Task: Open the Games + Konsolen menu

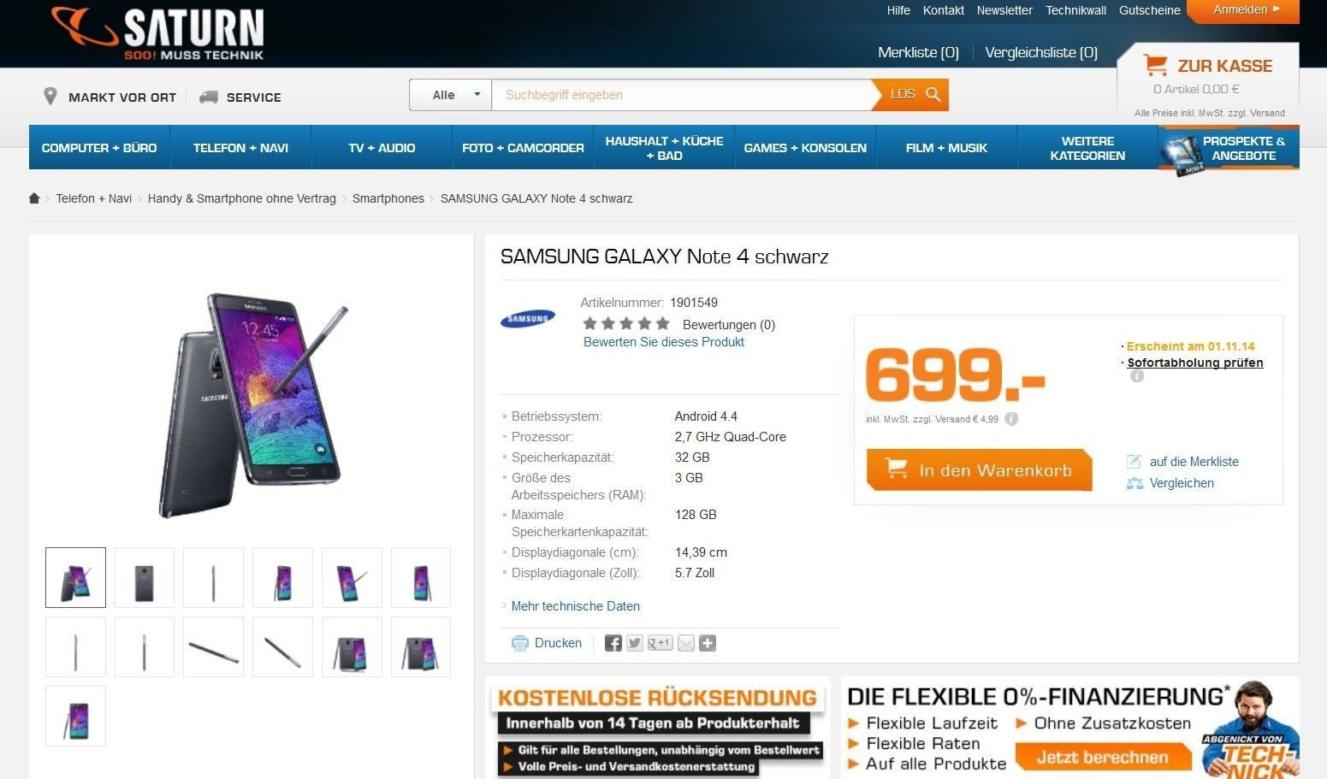Action: (805, 148)
